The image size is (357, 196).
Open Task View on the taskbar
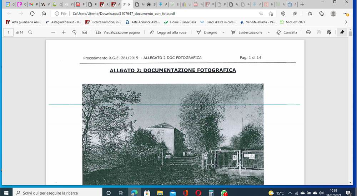121,193
